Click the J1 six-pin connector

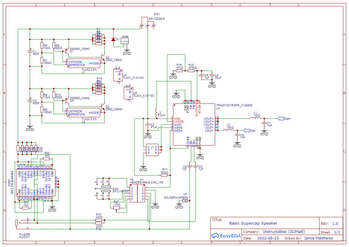[x=152, y=150]
